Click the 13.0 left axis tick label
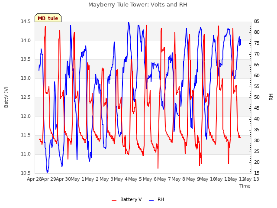Screen dimensions: 277x208 tap(26, 78)
